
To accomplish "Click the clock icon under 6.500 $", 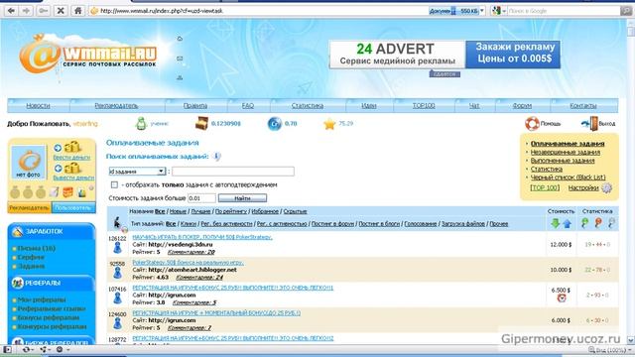I will (x=562, y=297).
